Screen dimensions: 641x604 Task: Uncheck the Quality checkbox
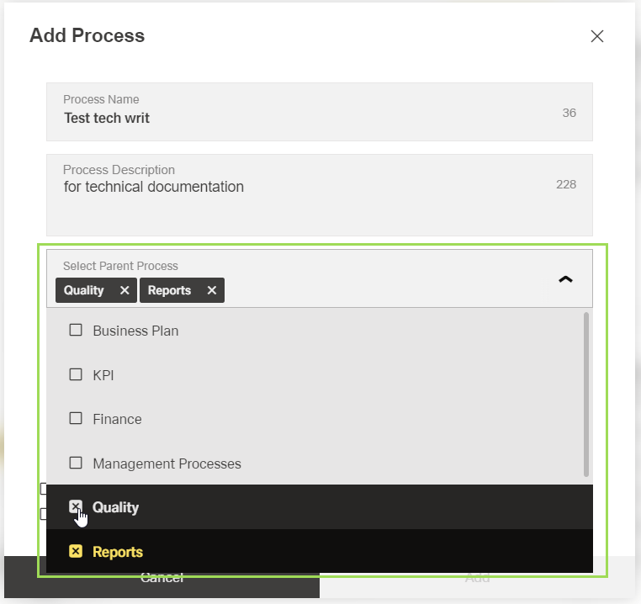76,506
